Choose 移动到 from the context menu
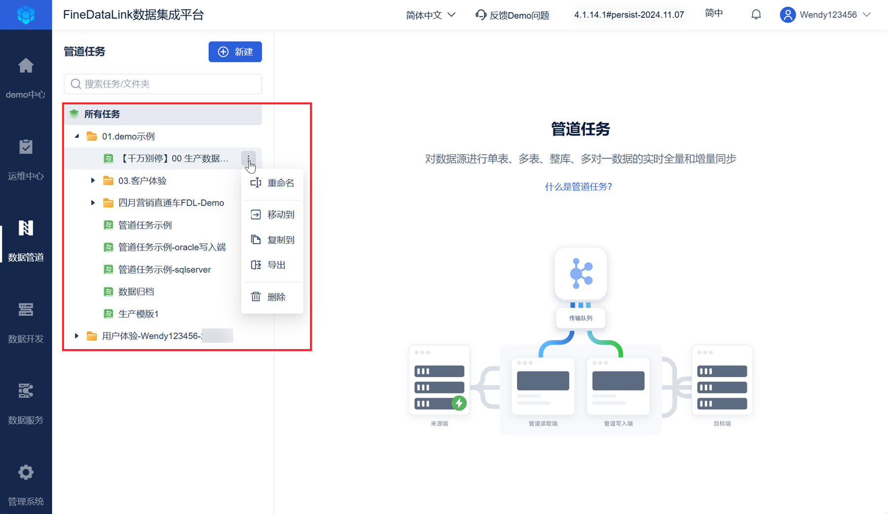Viewport: 887px width, 514px height. pos(273,215)
